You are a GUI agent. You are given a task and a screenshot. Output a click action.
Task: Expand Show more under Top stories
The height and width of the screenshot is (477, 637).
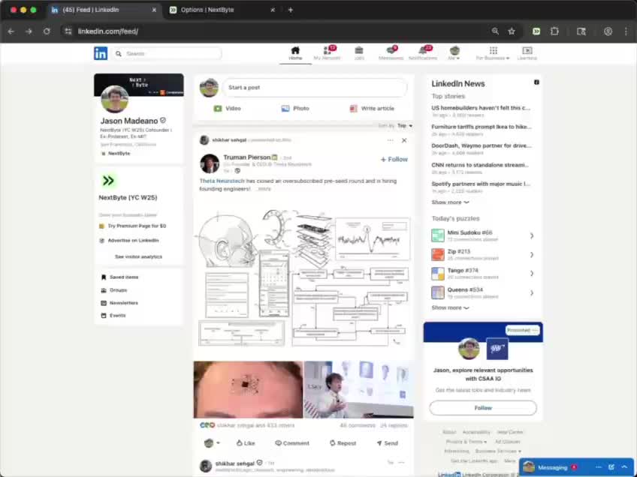pos(449,202)
